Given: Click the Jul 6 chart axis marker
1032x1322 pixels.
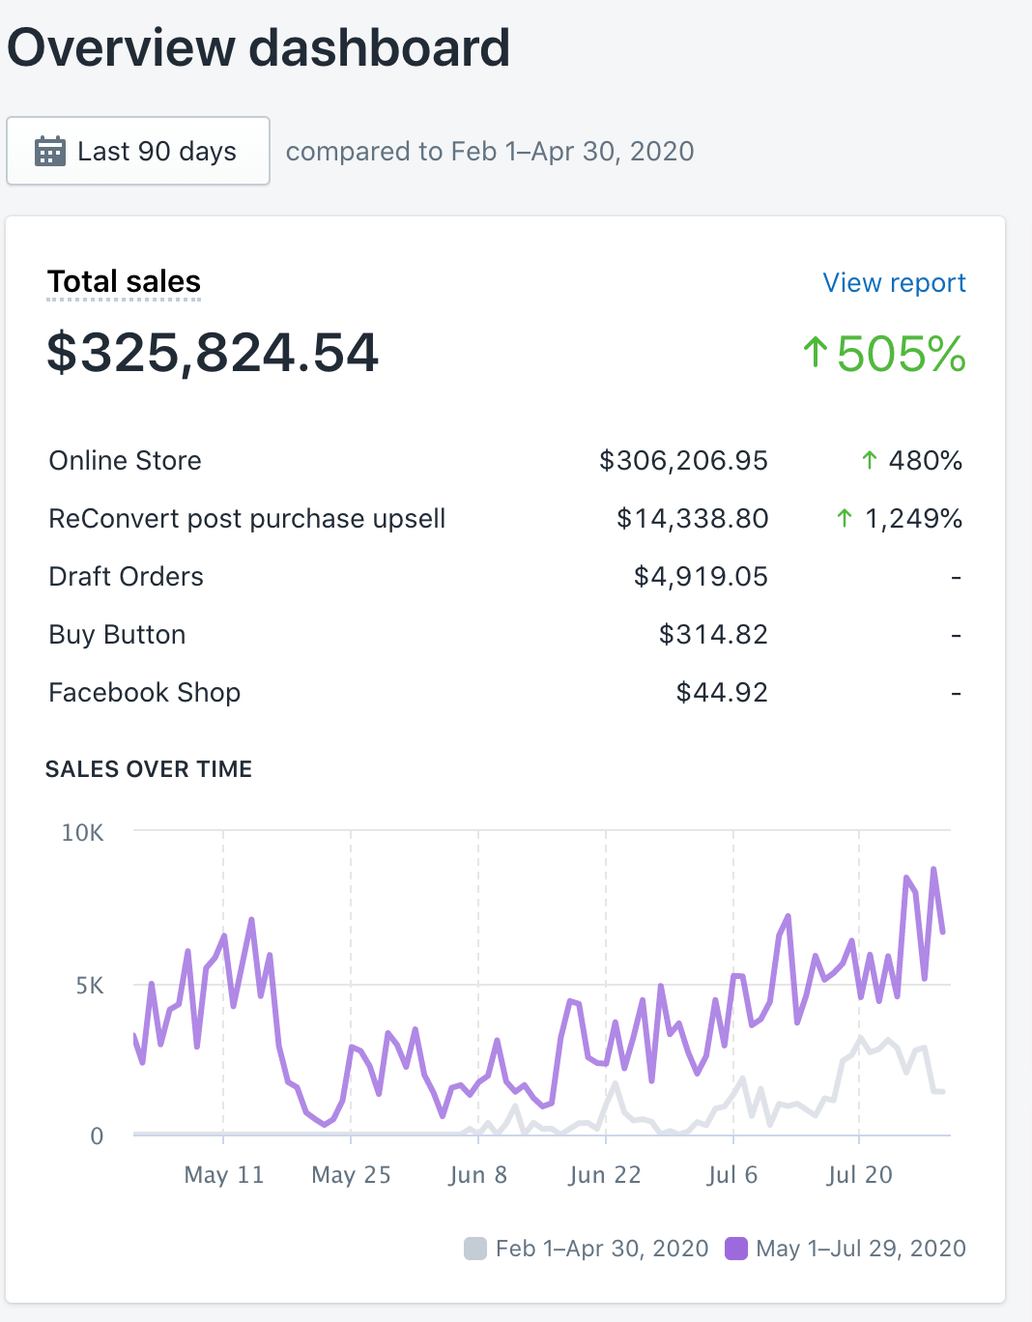Looking at the screenshot, I should pos(732,1174).
